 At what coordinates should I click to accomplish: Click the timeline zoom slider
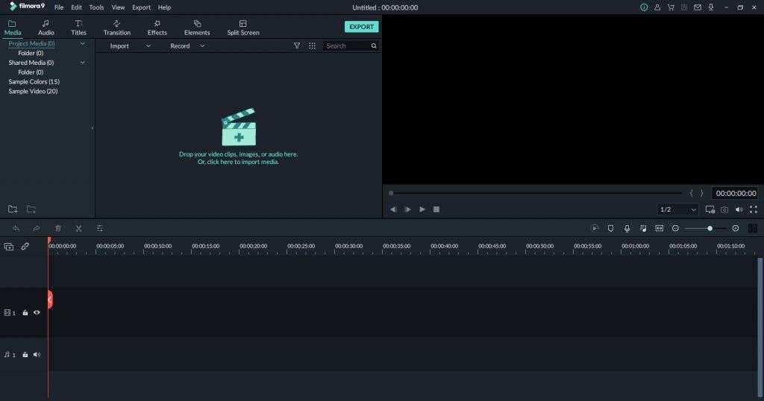click(x=705, y=228)
